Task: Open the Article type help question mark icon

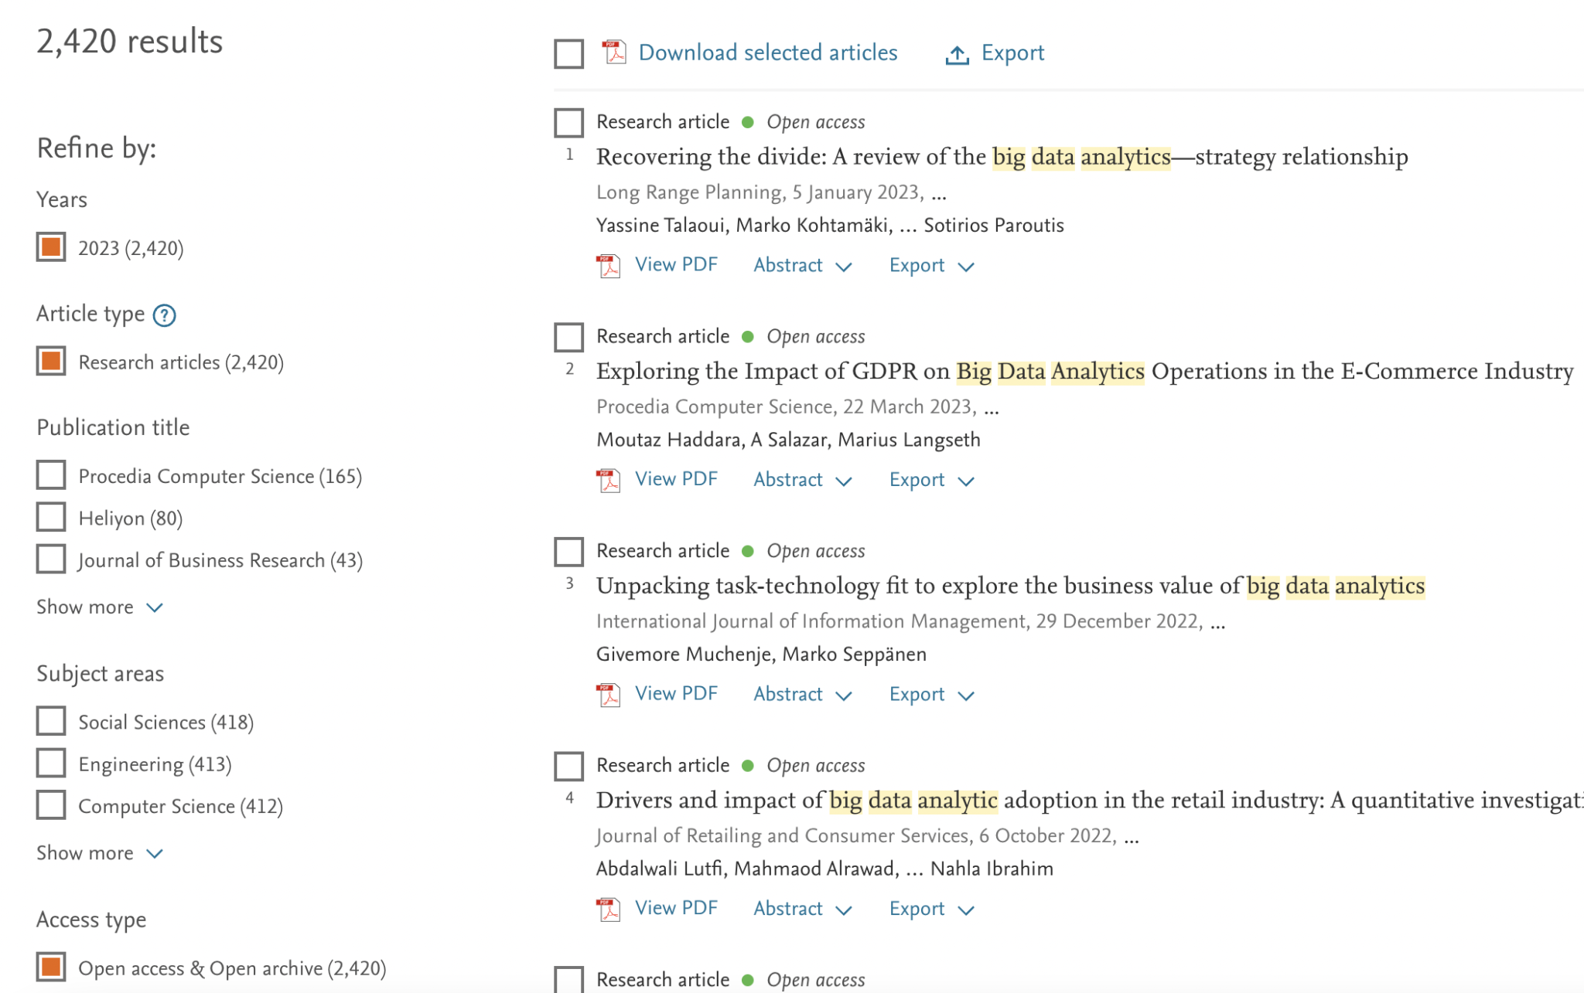Action: [x=165, y=315]
